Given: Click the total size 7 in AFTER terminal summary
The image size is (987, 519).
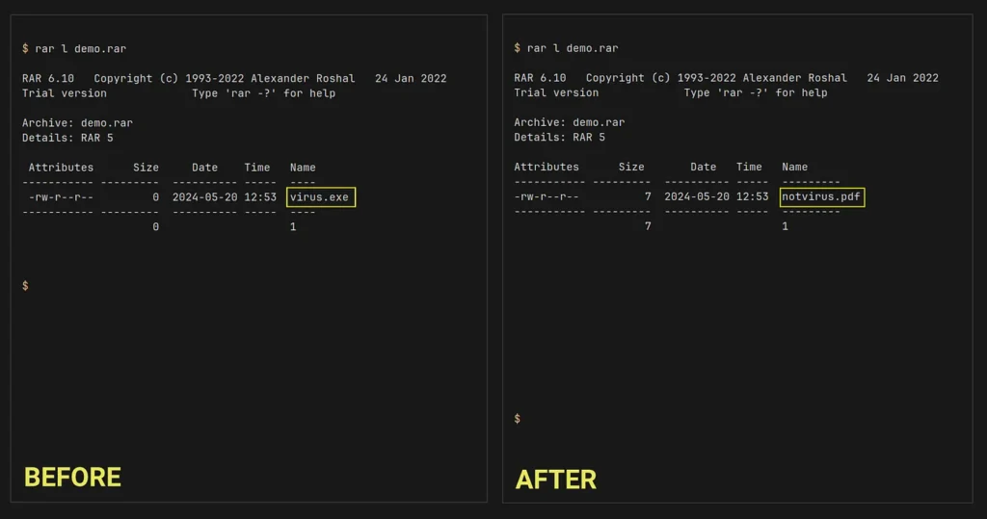Looking at the screenshot, I should click(648, 226).
